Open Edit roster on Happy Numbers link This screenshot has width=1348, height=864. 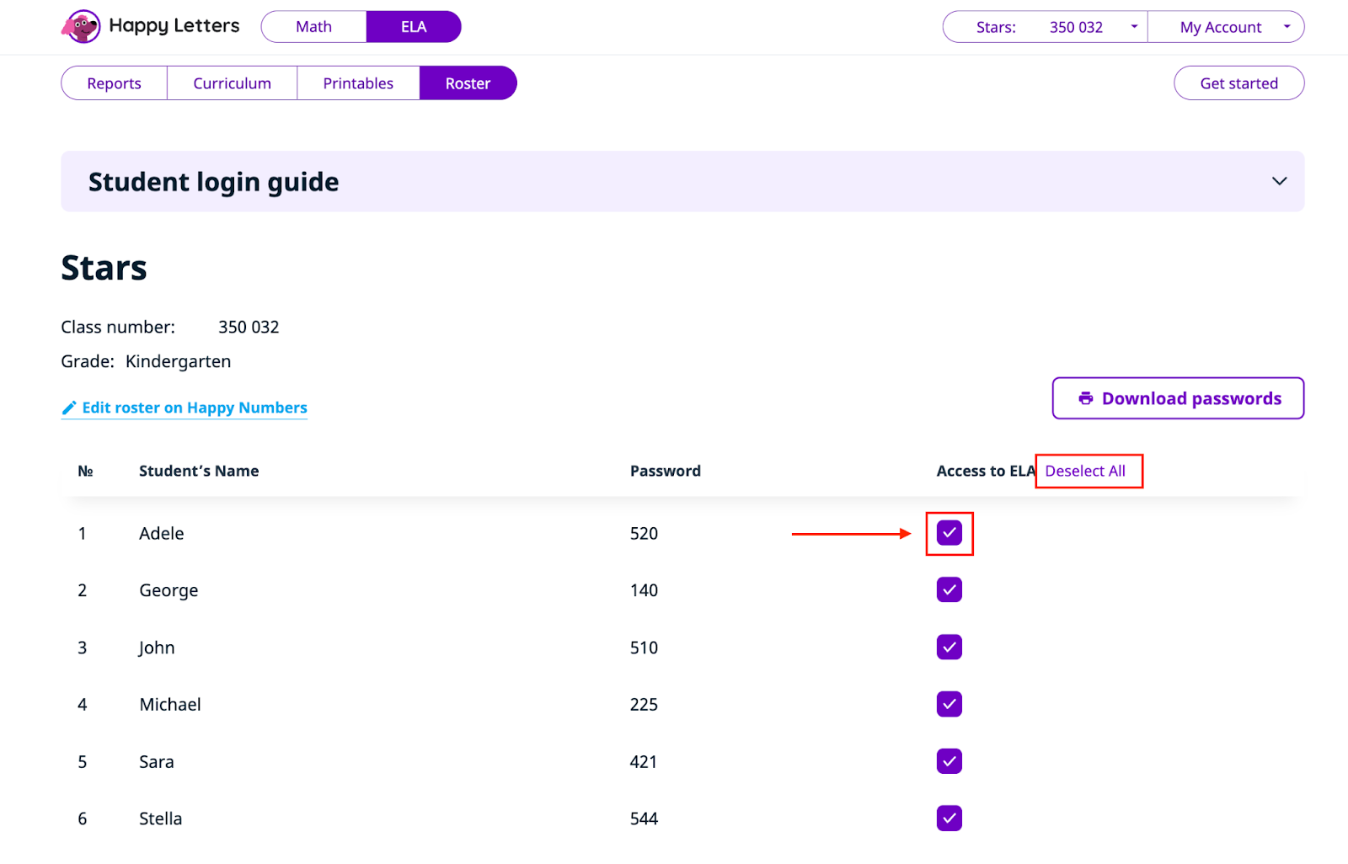(x=194, y=408)
